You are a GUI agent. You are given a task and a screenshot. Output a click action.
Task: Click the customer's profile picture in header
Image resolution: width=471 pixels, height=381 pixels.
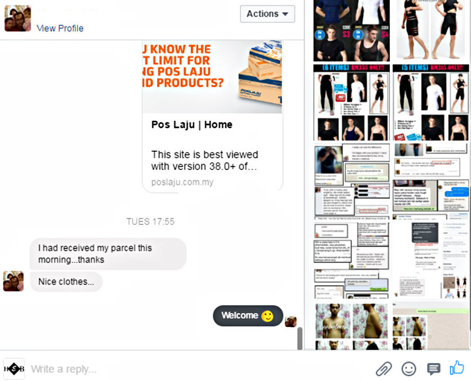coord(18,19)
